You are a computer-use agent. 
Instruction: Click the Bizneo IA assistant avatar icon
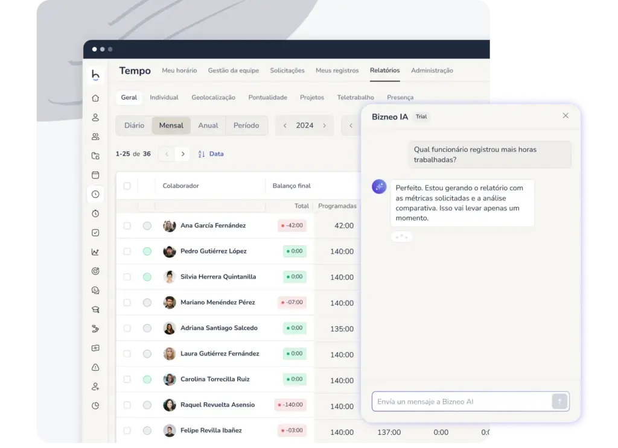tap(379, 186)
